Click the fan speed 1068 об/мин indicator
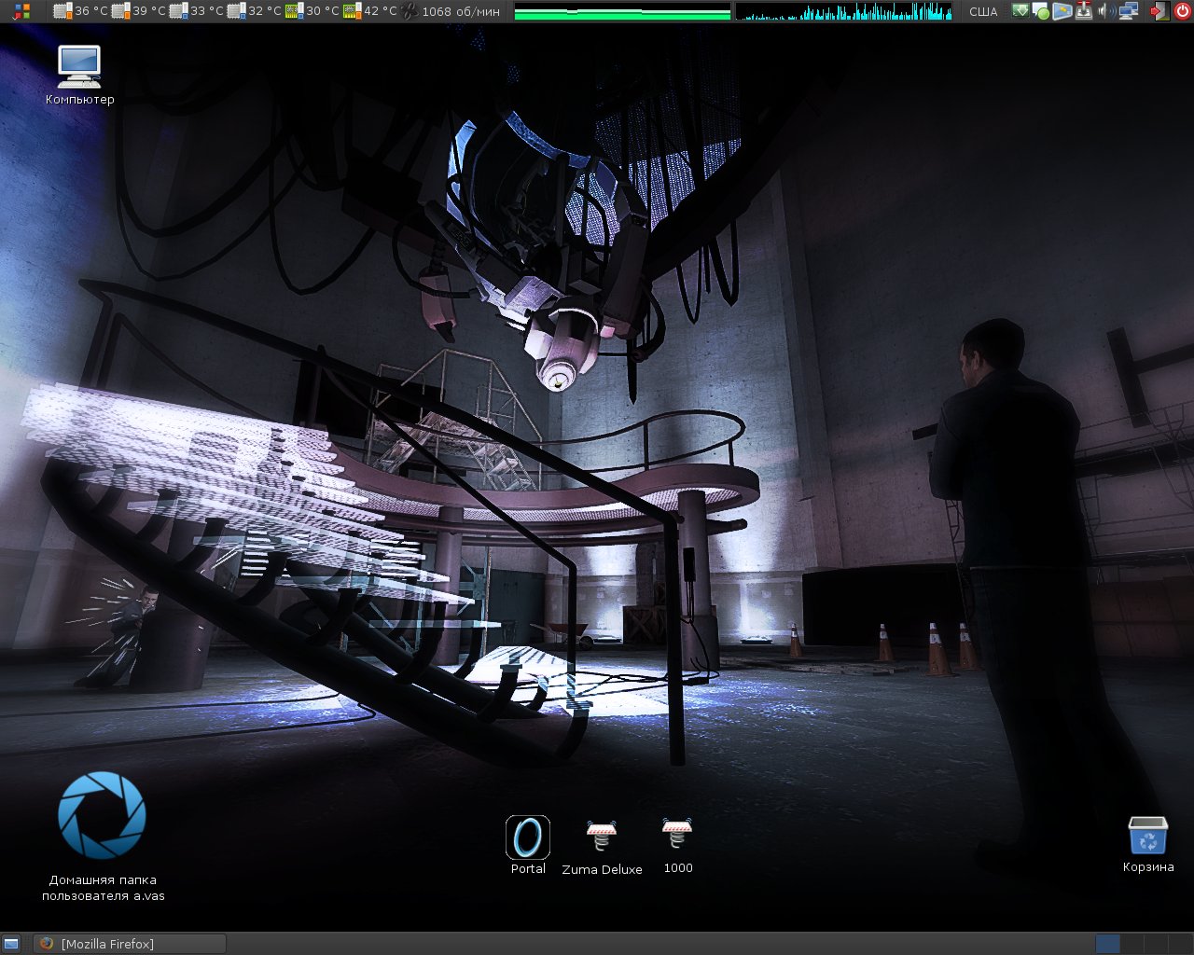1194x955 pixels. (451, 11)
